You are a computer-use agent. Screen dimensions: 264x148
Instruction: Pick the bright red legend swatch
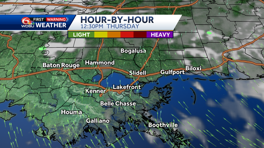tap(127, 35)
